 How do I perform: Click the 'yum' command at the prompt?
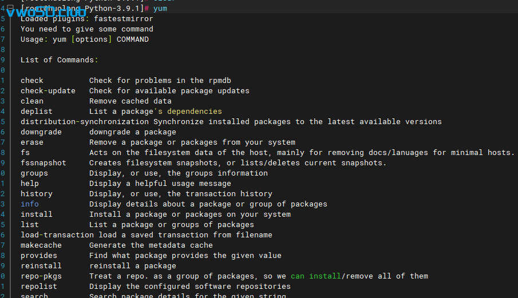point(160,9)
